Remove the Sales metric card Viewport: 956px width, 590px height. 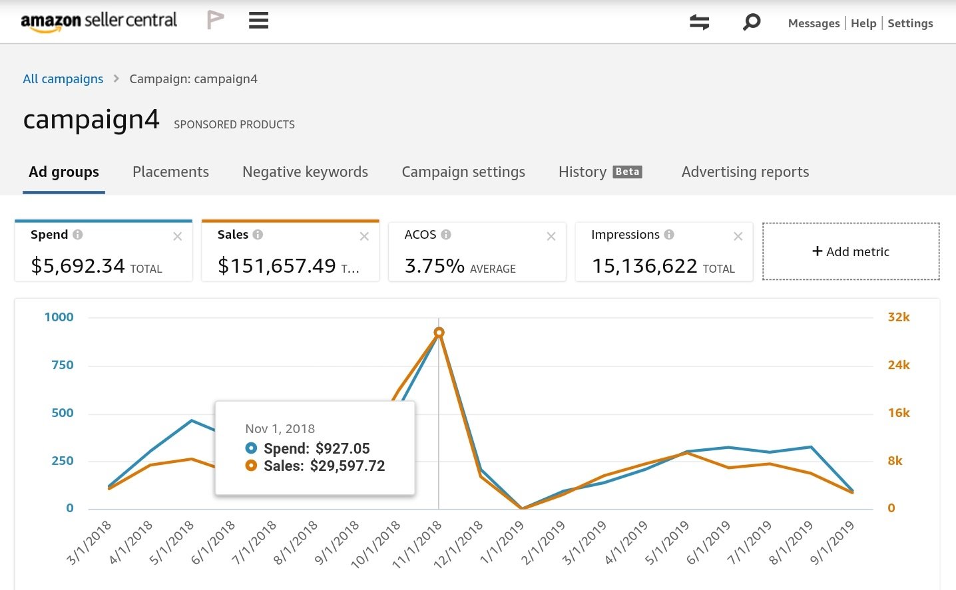pos(364,237)
